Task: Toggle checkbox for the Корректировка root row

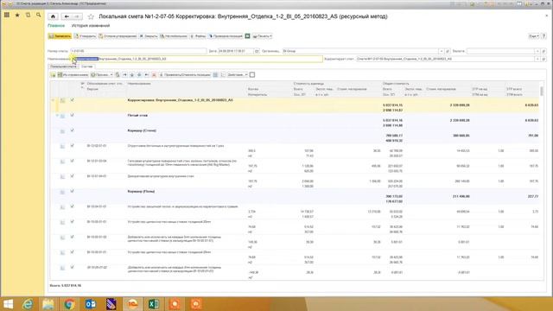Action: click(x=72, y=100)
